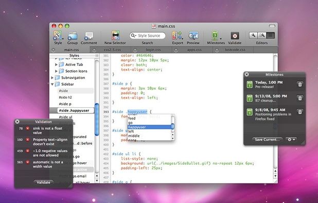Click the Style toolbar icon

tap(58, 36)
